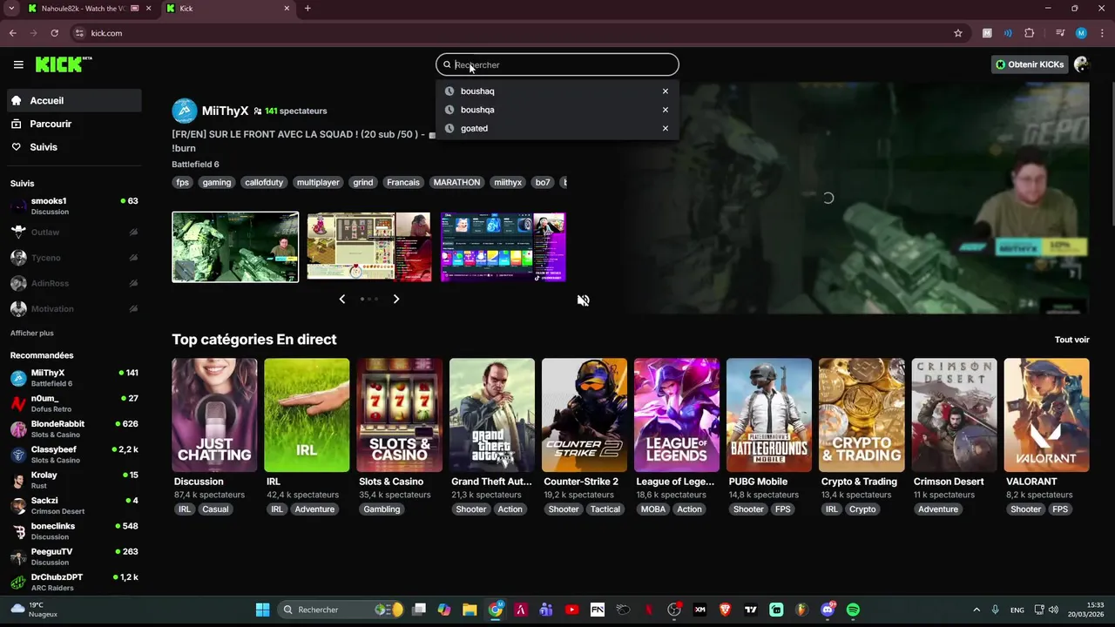Open Suivis in the sidebar

(75, 147)
